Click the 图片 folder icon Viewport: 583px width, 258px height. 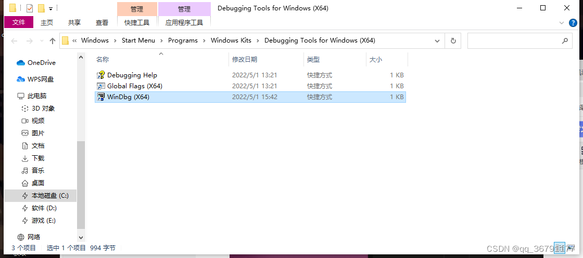pos(25,133)
